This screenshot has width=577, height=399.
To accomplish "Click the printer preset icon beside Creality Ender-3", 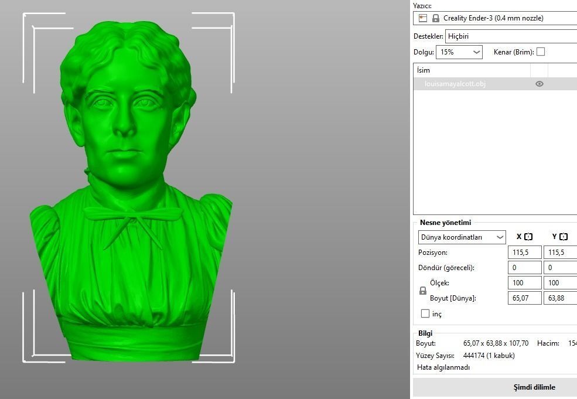I will point(423,18).
